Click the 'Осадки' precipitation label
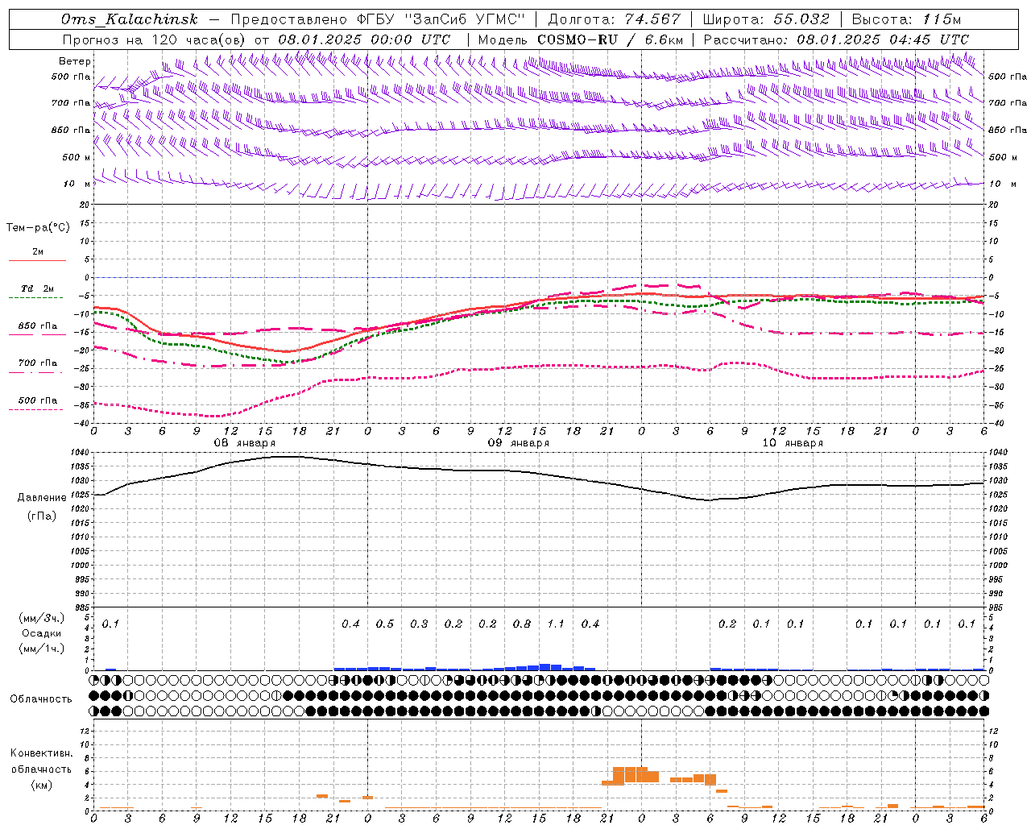1031x825 pixels. coord(41,633)
